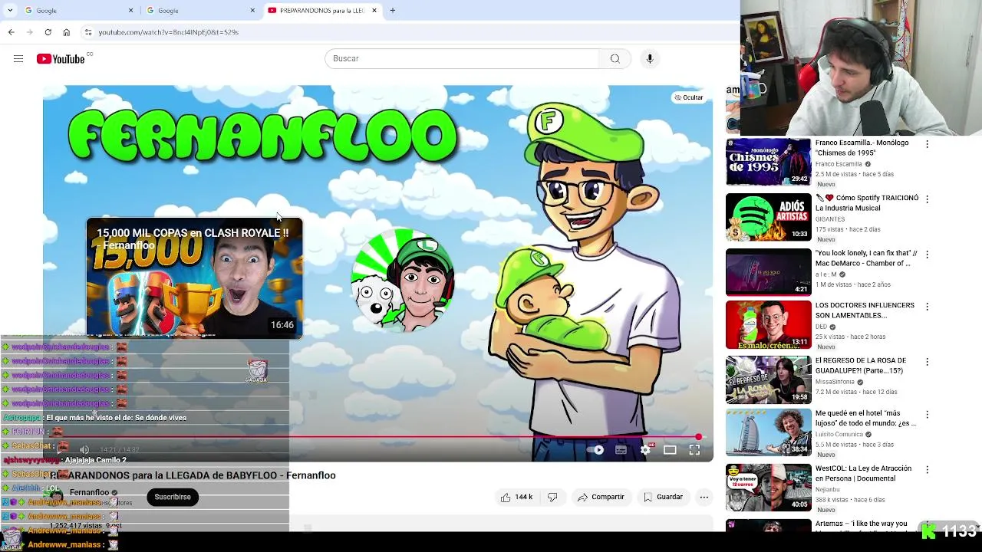Image resolution: width=982 pixels, height=552 pixels.
Task: Share the video with Compartir
Action: [x=601, y=498]
